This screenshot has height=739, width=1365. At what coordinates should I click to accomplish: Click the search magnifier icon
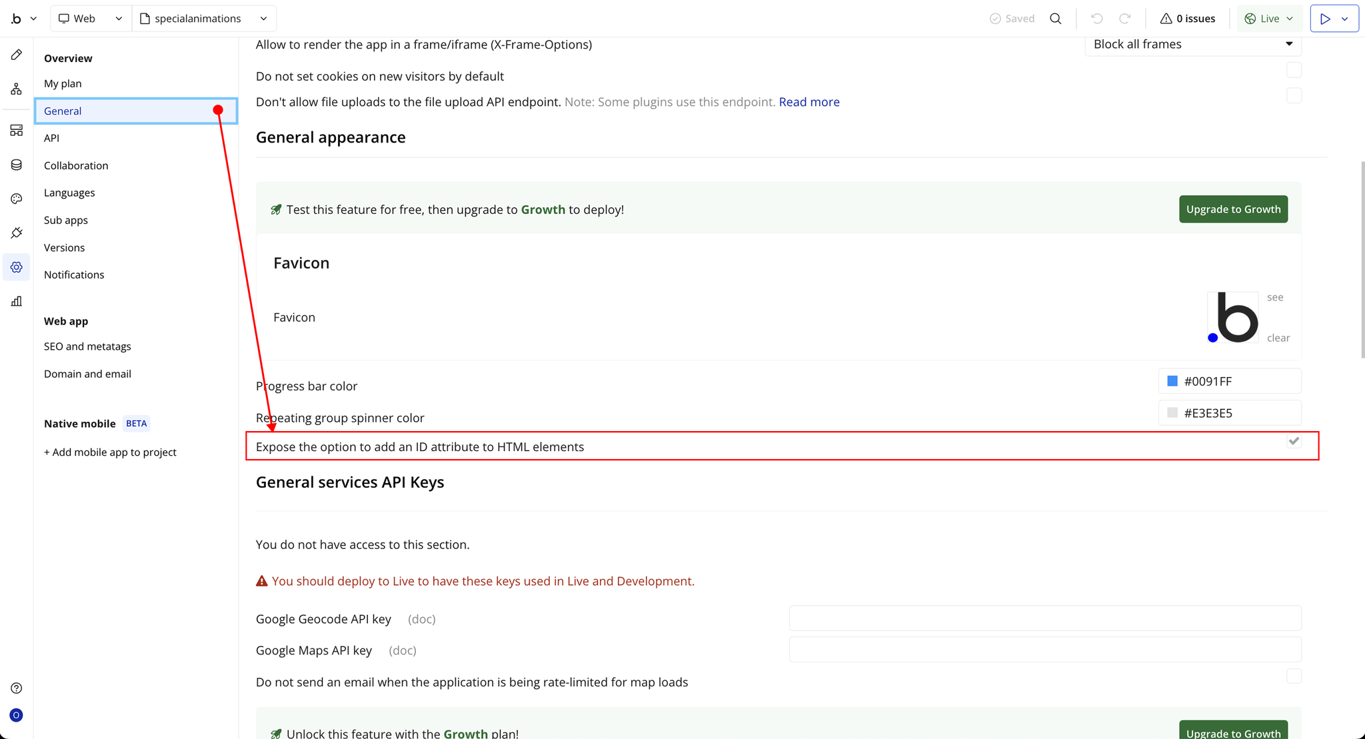point(1055,19)
